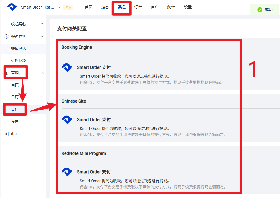Click Smart Order 支付 logo under Booking Engine

[67, 67]
